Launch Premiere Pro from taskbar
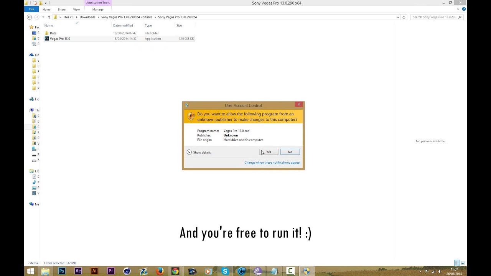This screenshot has height=276, width=491. click(x=111, y=271)
